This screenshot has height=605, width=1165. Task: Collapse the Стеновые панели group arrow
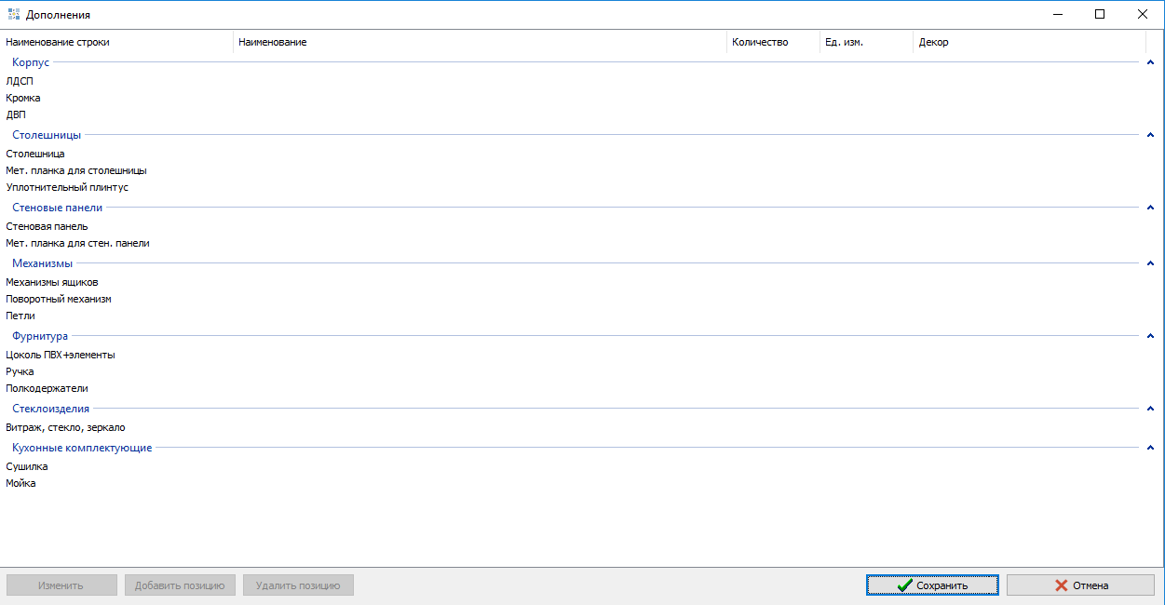click(x=1151, y=208)
